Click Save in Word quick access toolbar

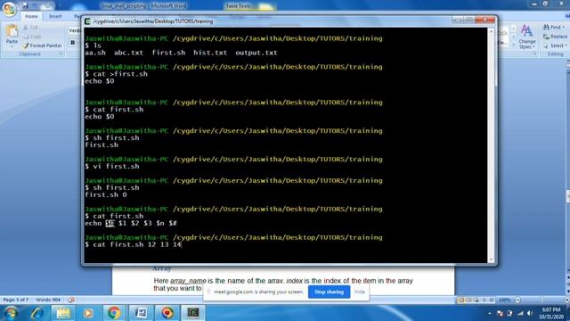pos(25,6)
